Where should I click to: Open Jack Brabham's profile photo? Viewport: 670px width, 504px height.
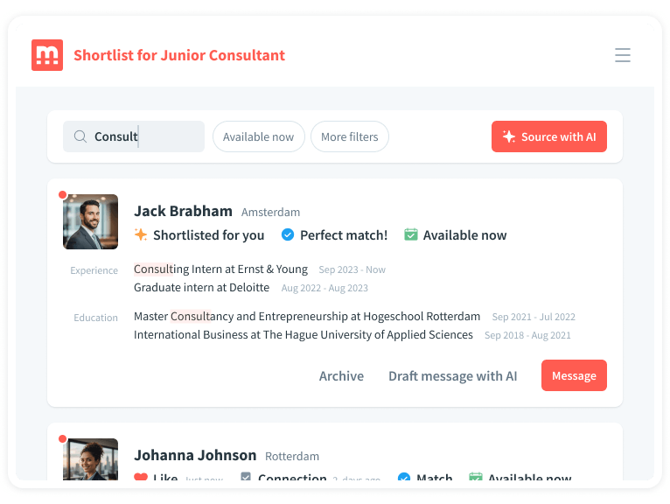90,222
